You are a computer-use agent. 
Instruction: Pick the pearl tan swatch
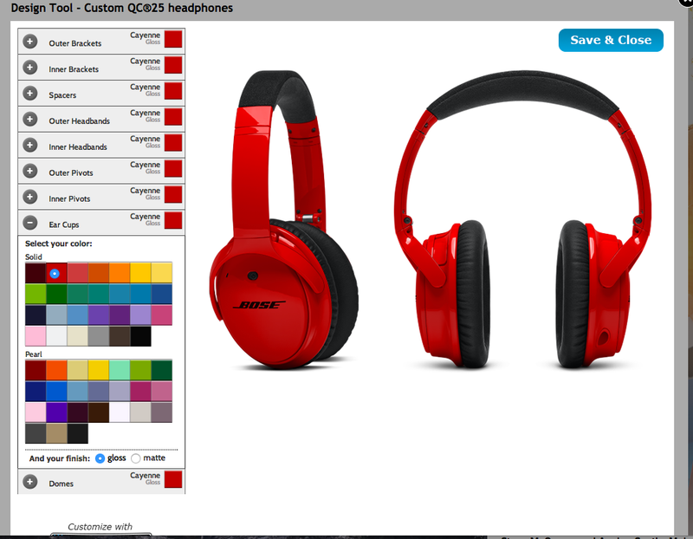click(x=56, y=434)
